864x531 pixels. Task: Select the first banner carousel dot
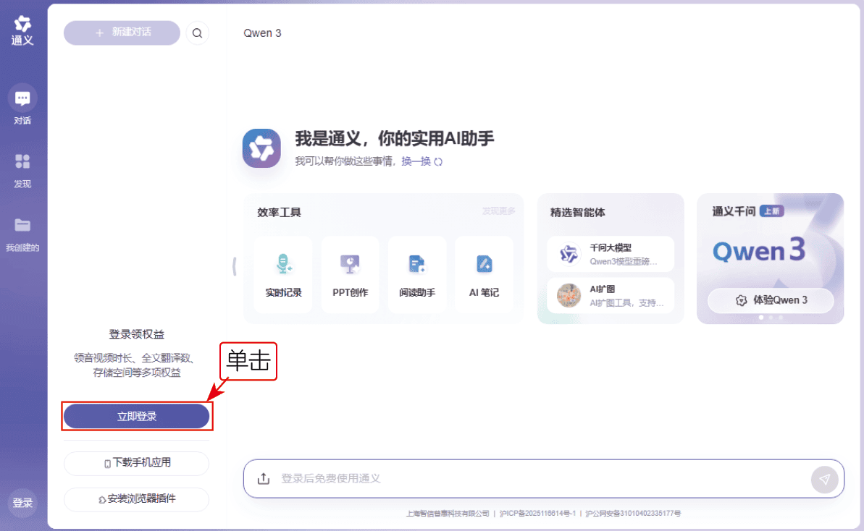(x=761, y=318)
